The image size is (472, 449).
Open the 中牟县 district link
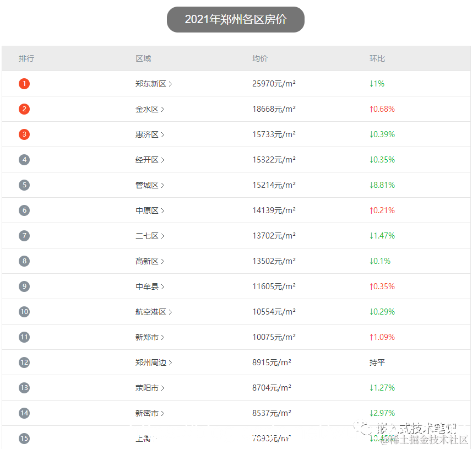[x=150, y=286]
